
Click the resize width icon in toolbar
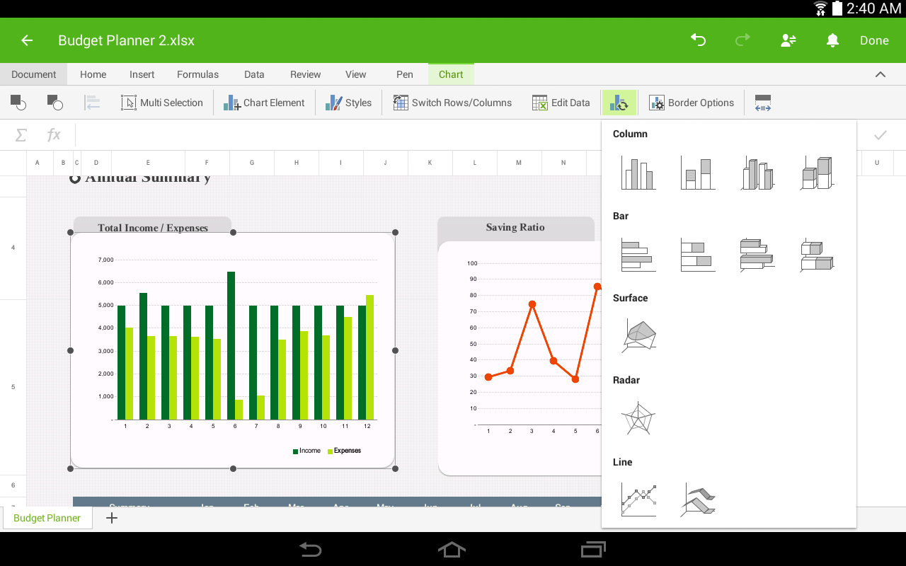[x=762, y=103]
